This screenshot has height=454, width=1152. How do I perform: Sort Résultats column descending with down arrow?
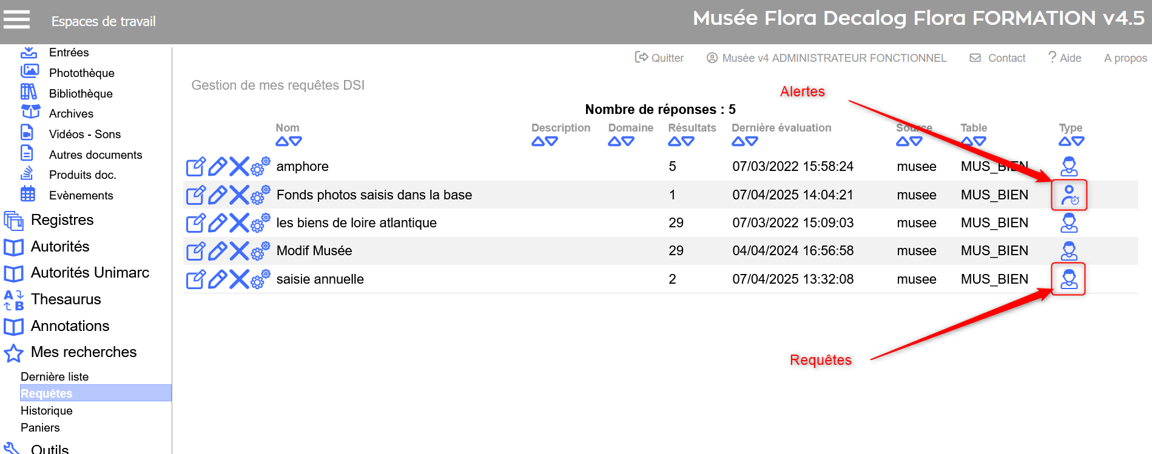click(688, 142)
